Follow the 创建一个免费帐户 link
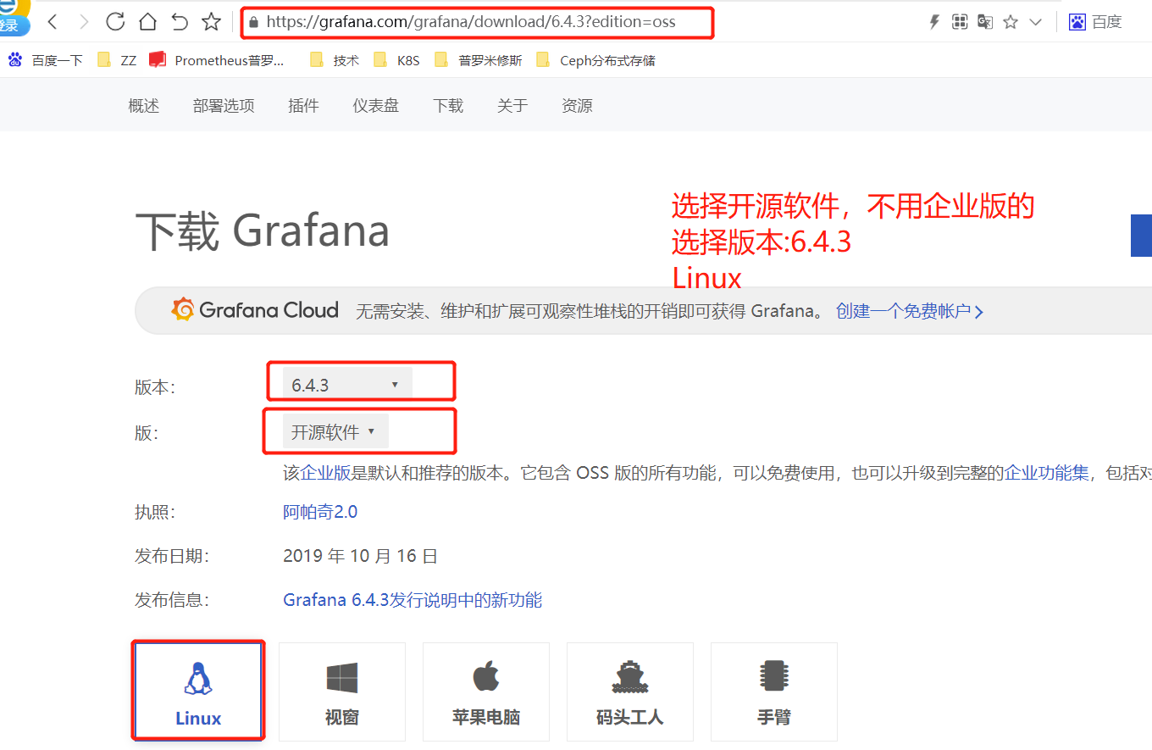This screenshot has height=750, width=1152. point(910,311)
